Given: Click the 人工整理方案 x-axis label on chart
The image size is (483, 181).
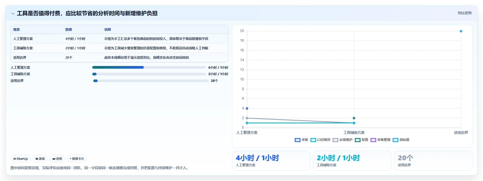Looking at the screenshot, I should click(x=247, y=133).
